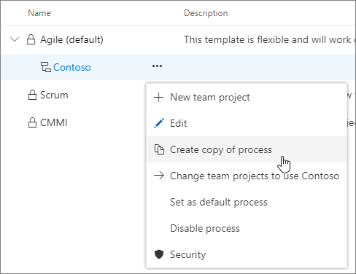
Task: Choose Disable process from the menu
Action: point(247,228)
